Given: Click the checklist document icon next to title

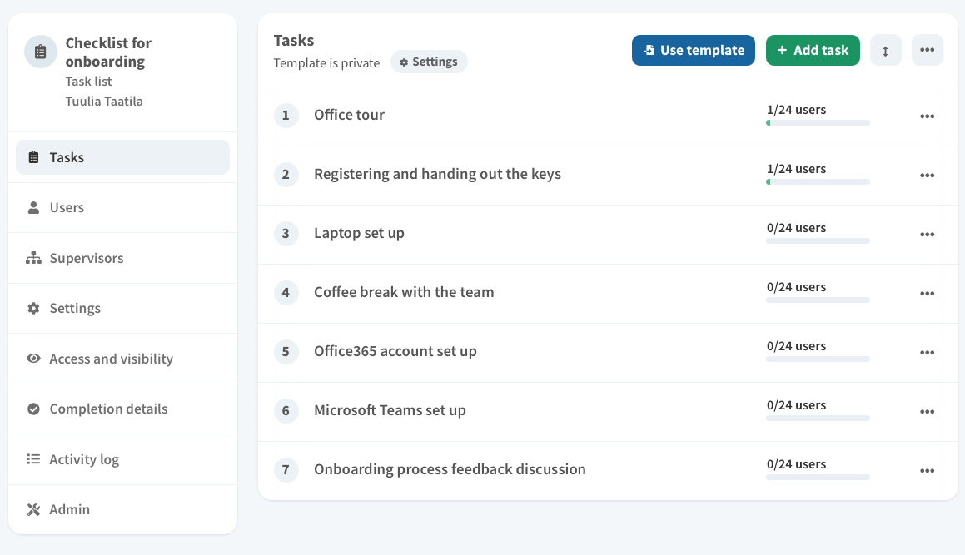Looking at the screenshot, I should [40, 52].
